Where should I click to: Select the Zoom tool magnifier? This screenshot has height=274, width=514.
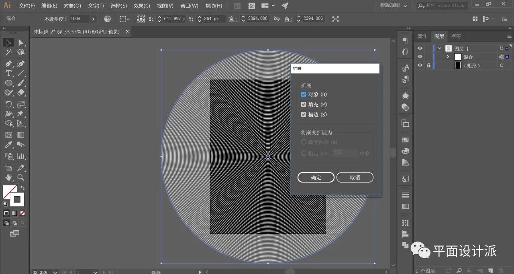pyautogui.click(x=21, y=177)
